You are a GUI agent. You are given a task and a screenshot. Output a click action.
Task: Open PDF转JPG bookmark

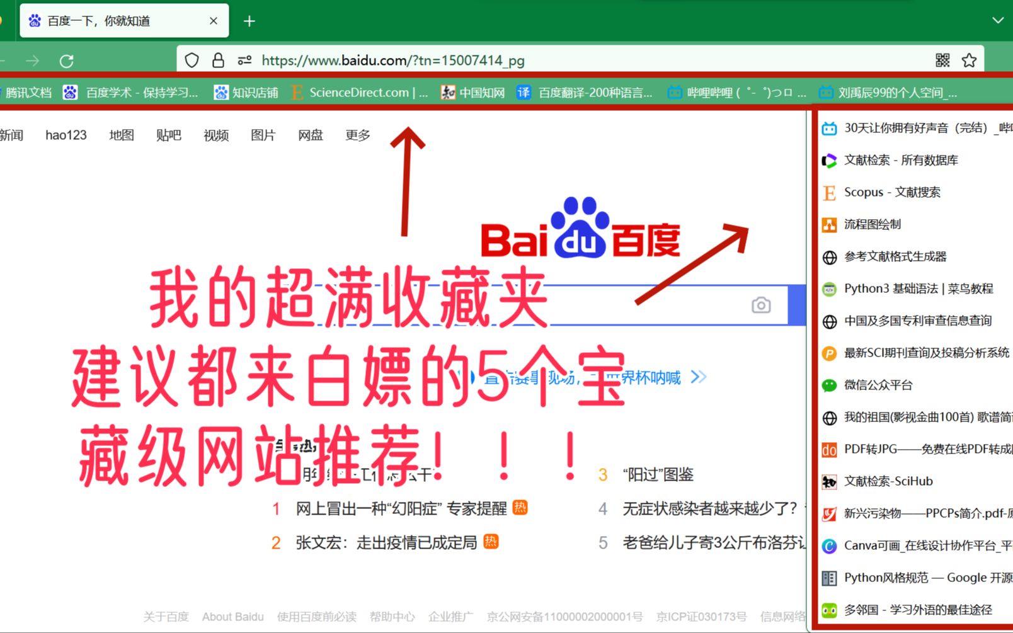tap(917, 449)
